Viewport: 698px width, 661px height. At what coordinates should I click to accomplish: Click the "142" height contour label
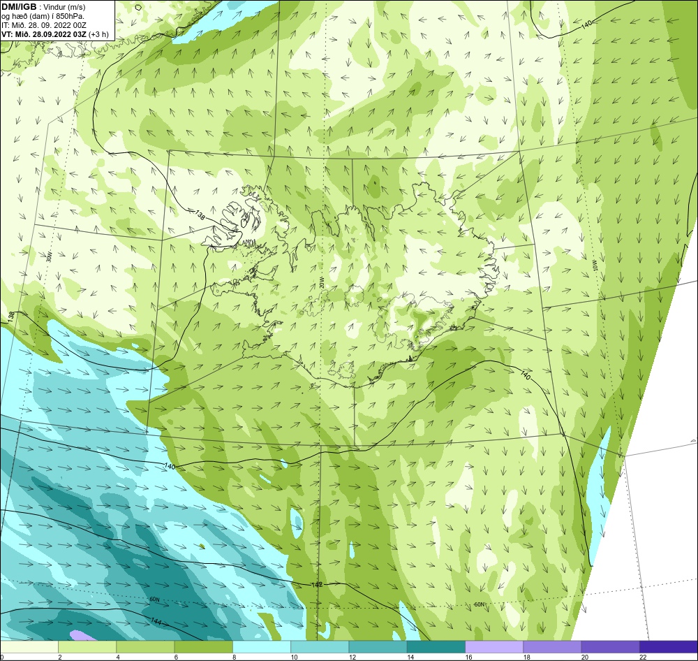(x=316, y=584)
